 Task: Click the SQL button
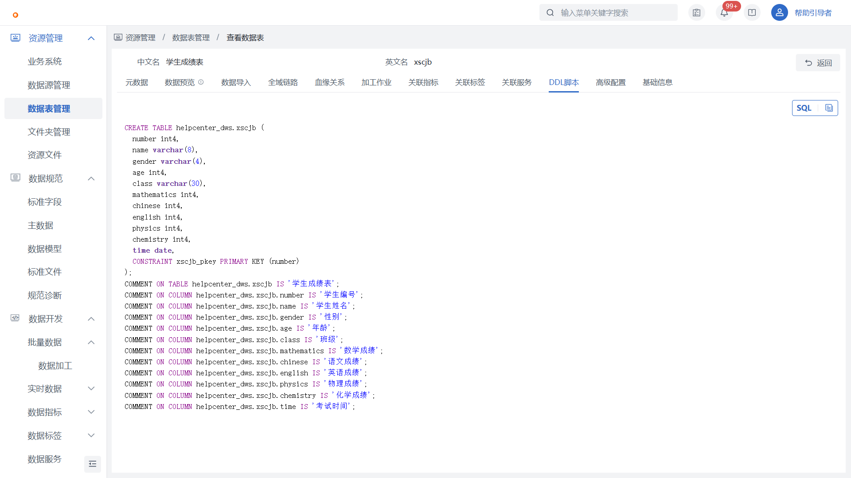point(804,108)
